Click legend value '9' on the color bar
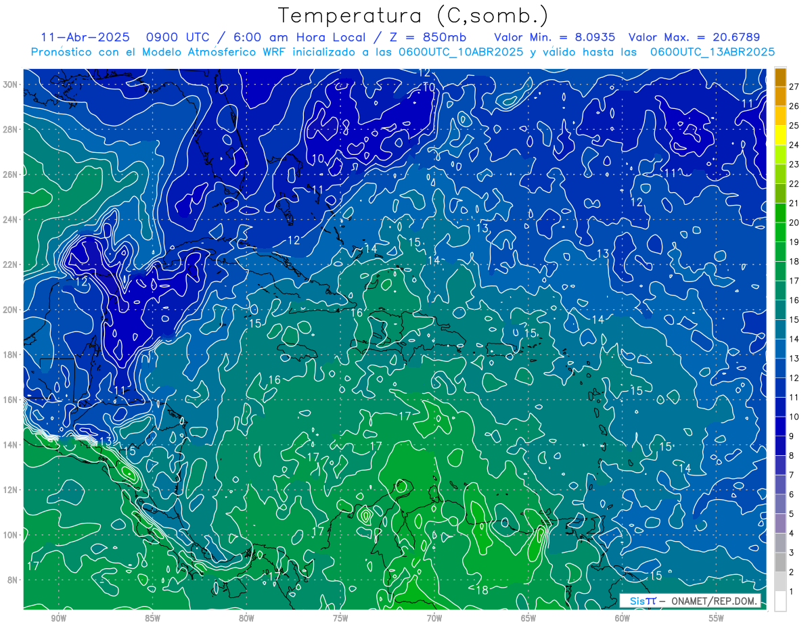 pos(792,436)
